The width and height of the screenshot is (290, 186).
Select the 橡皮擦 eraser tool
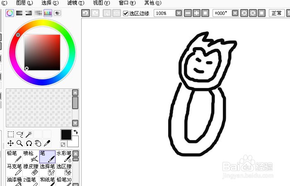click(31, 170)
